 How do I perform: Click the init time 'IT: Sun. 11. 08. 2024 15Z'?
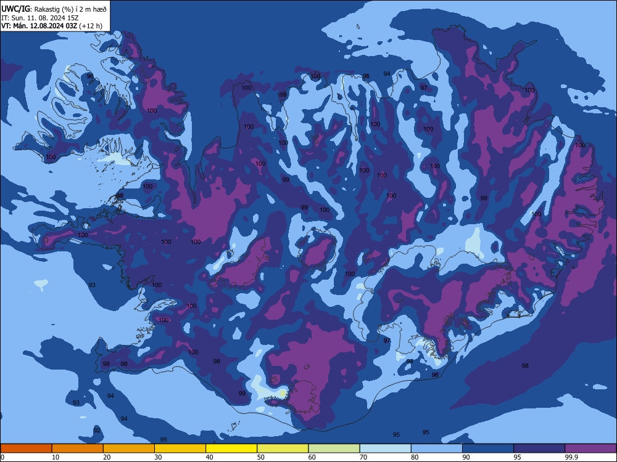click(x=39, y=18)
